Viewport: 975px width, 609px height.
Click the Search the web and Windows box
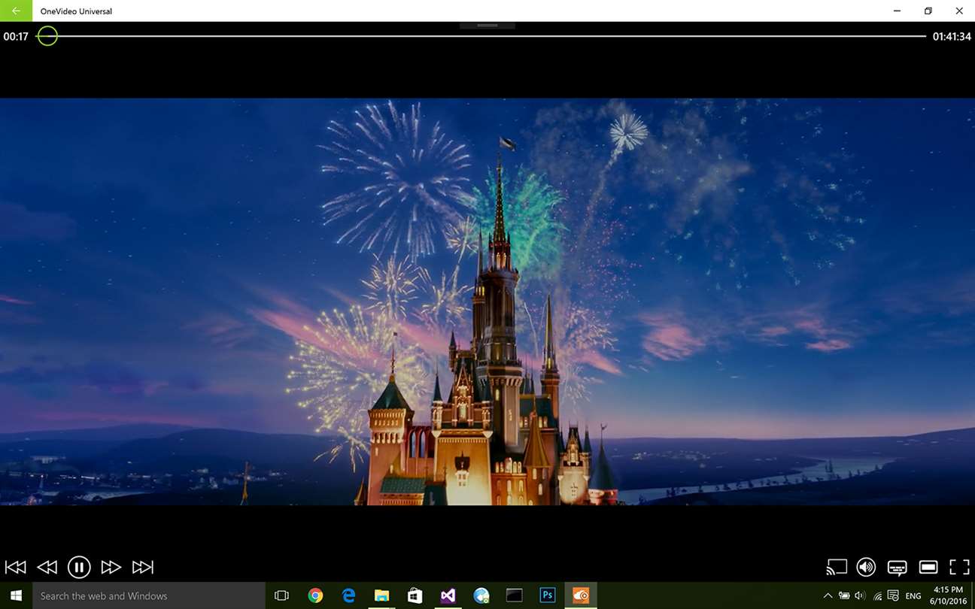pos(149,595)
